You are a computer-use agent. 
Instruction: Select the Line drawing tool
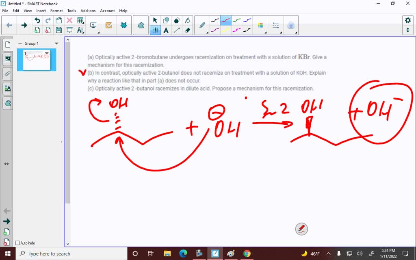coord(176,30)
